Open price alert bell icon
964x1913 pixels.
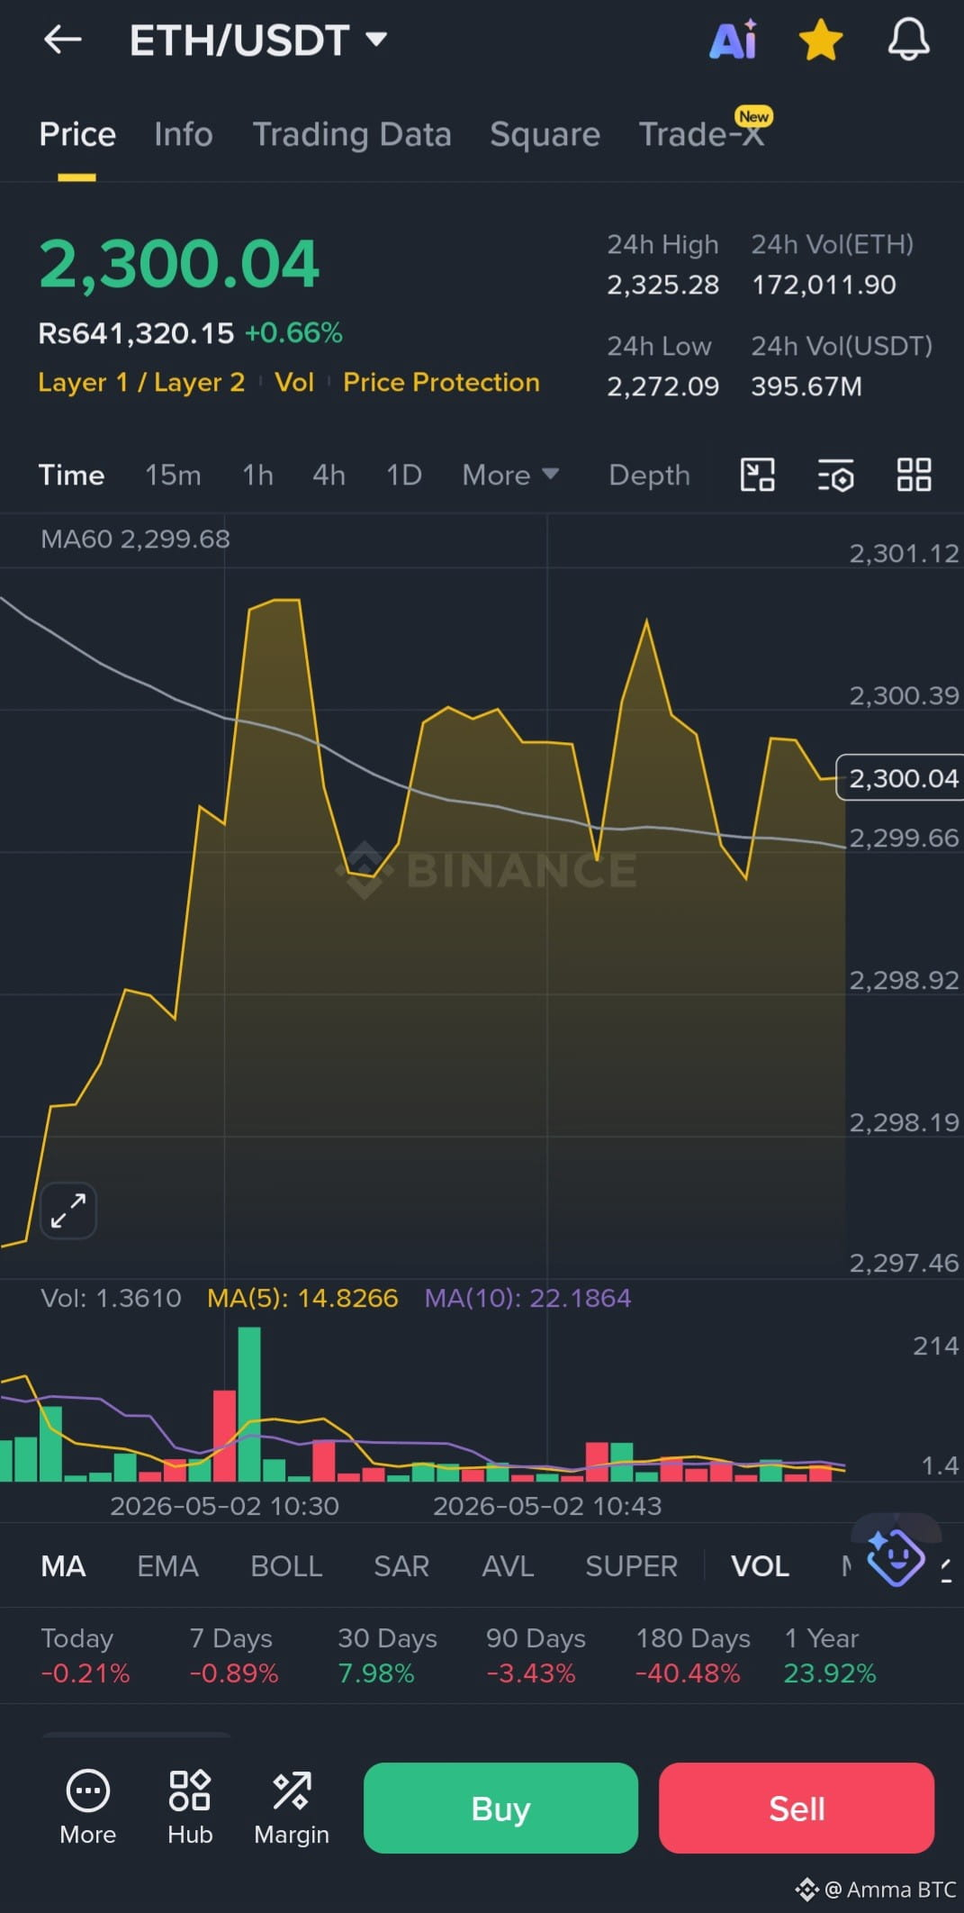(x=908, y=40)
